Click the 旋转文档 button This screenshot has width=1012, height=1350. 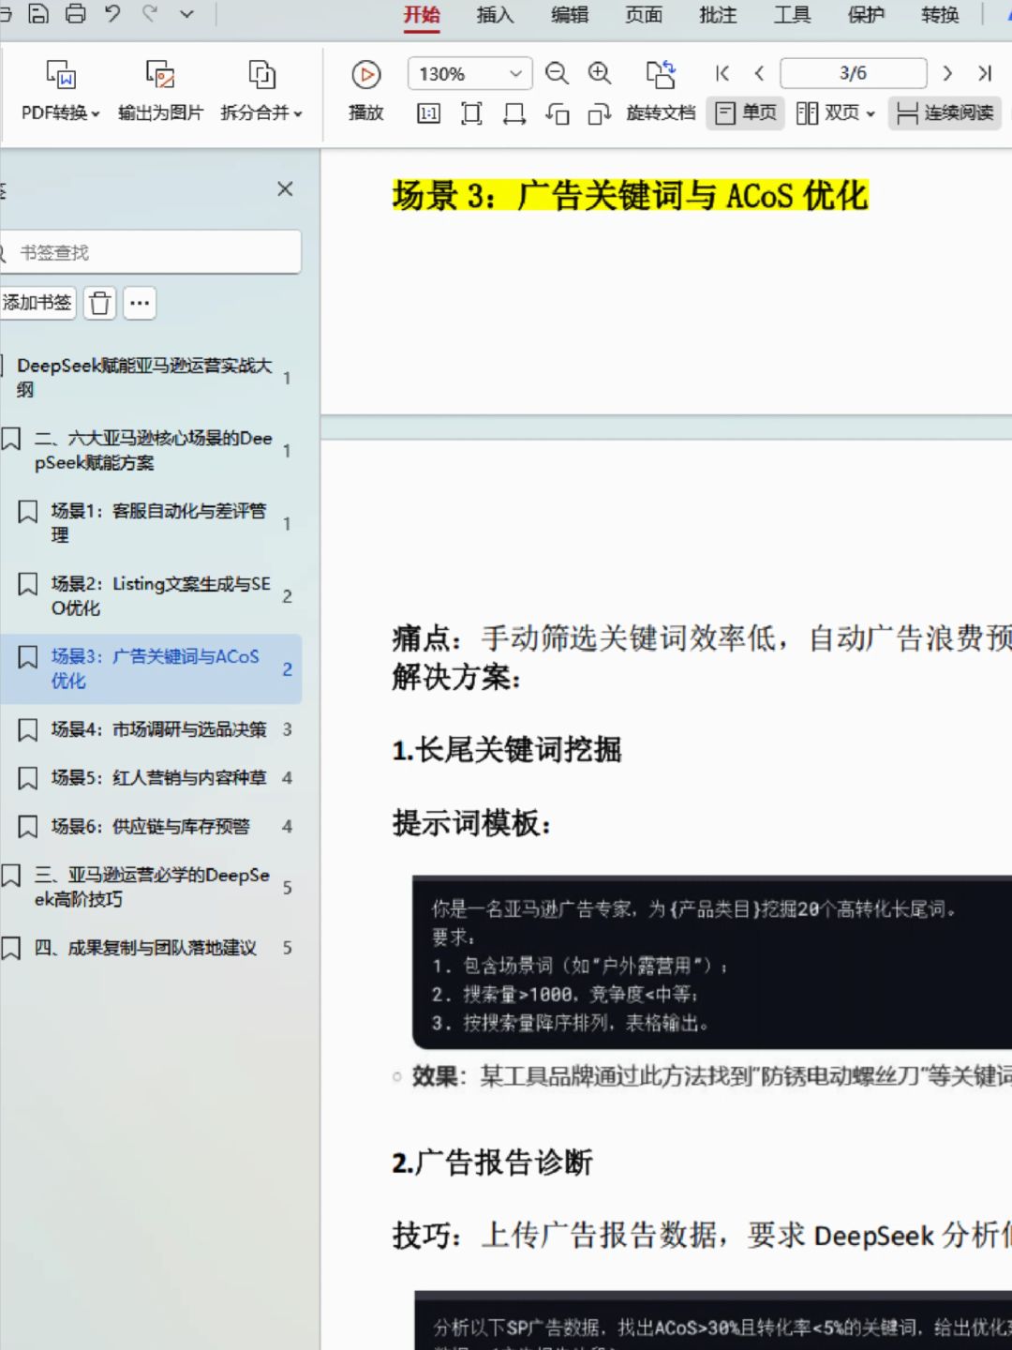pyautogui.click(x=661, y=91)
